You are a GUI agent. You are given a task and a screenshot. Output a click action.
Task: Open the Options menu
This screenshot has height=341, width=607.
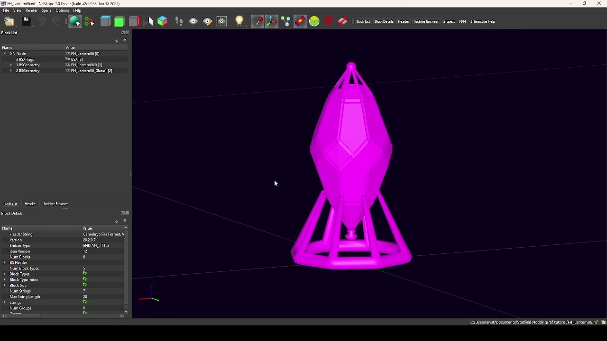[63, 10]
